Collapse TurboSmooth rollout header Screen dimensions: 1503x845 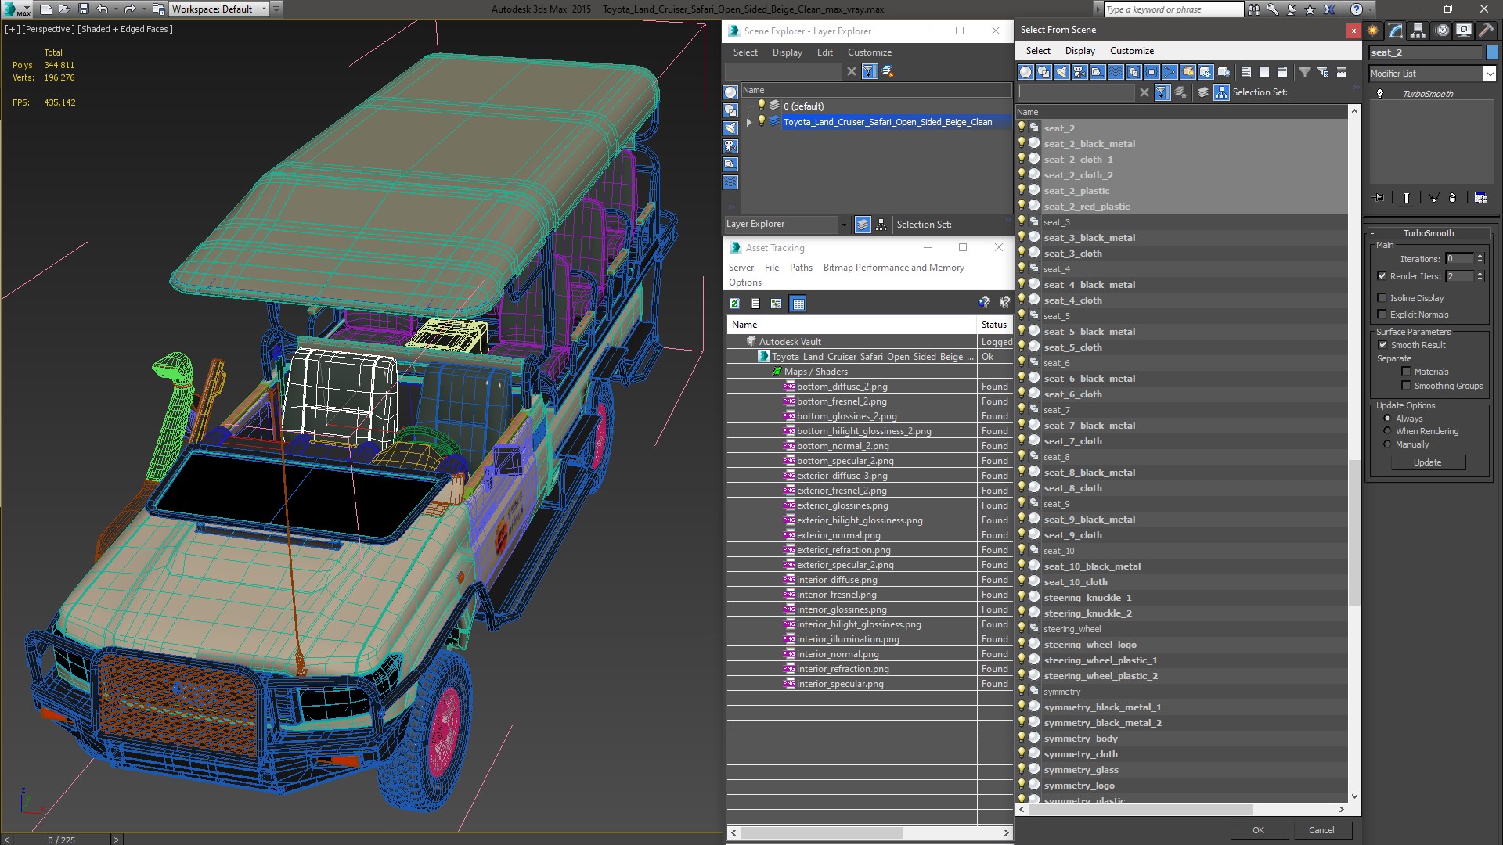click(x=1428, y=233)
